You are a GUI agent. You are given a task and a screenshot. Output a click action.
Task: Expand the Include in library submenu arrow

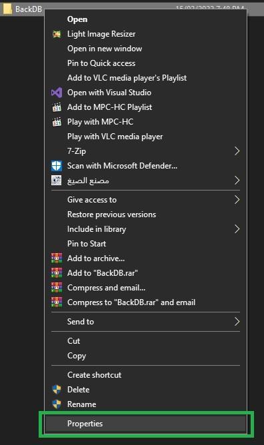point(237,229)
